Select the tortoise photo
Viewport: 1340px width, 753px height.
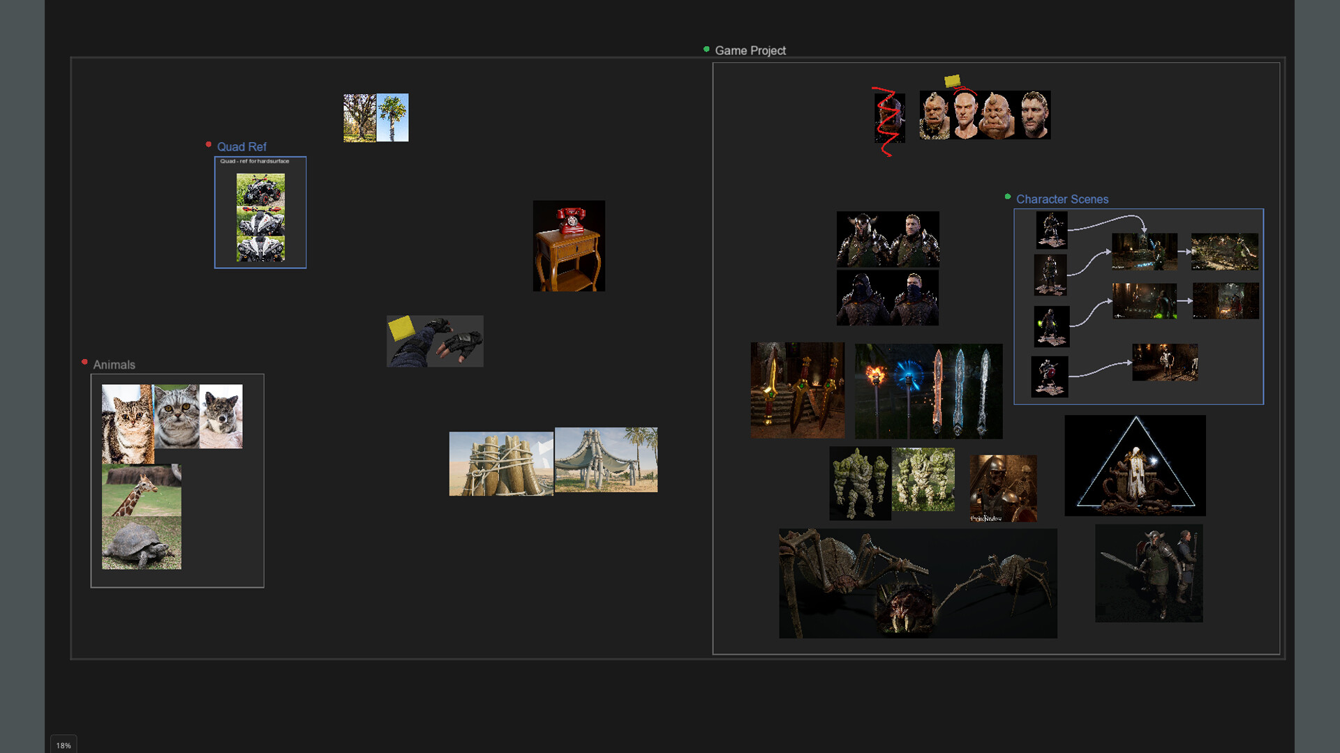tap(142, 543)
